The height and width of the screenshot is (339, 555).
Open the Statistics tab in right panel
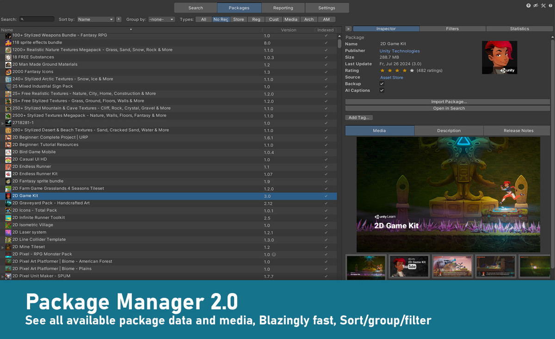click(x=519, y=29)
